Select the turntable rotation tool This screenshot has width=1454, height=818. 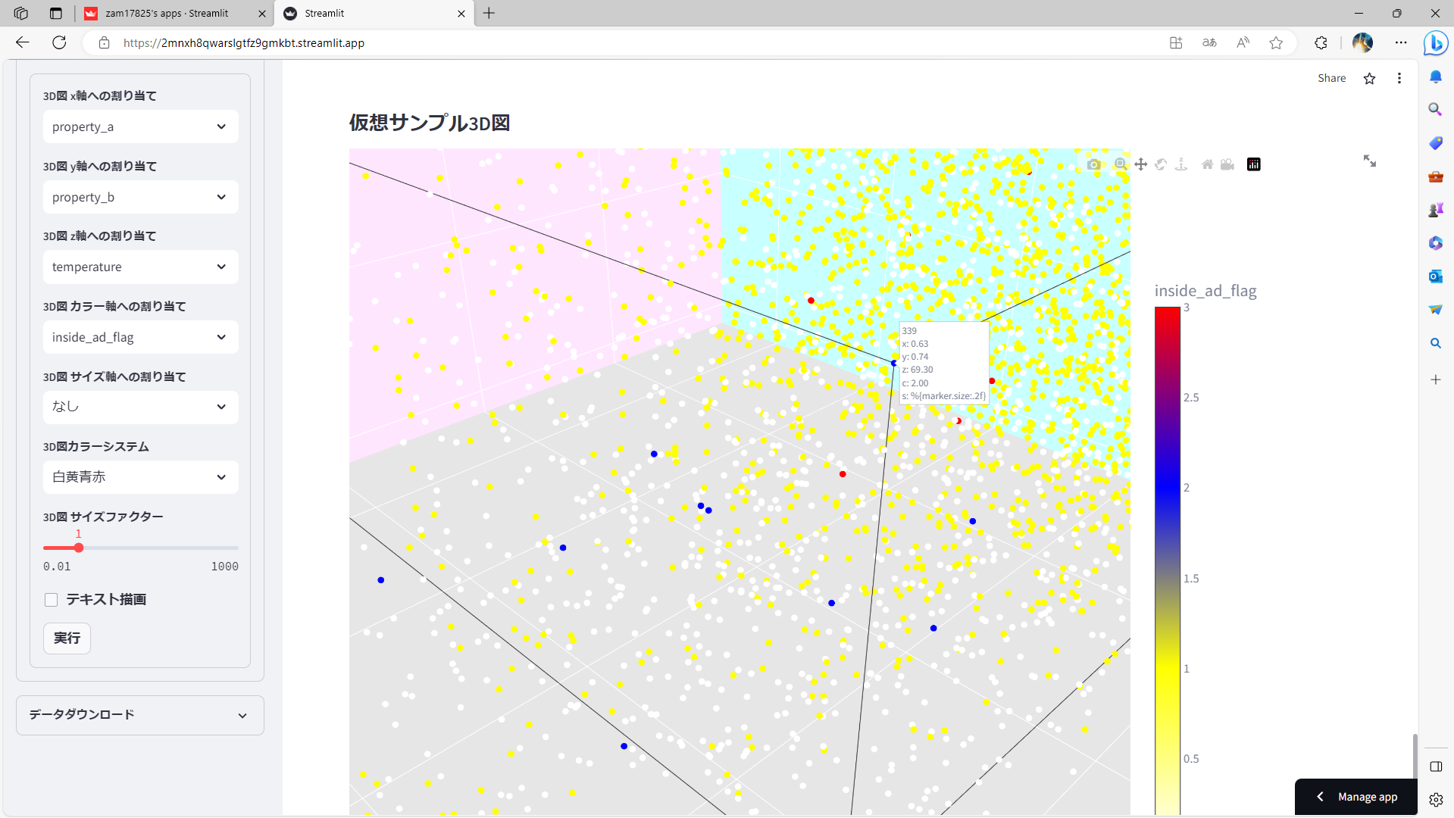pyautogui.click(x=1181, y=164)
